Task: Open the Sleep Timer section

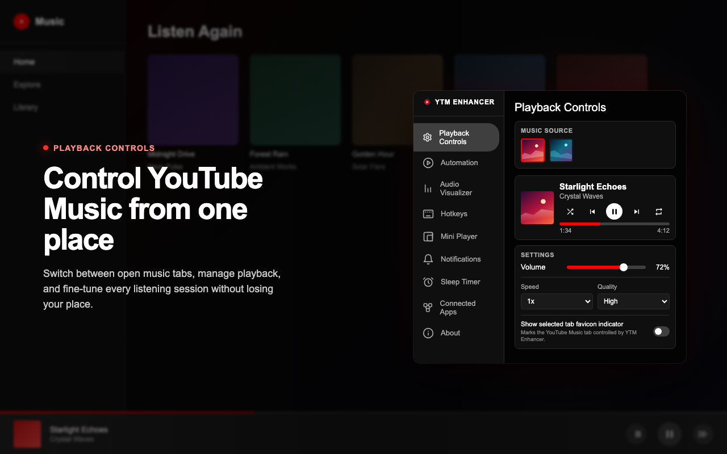Action: 456,282
